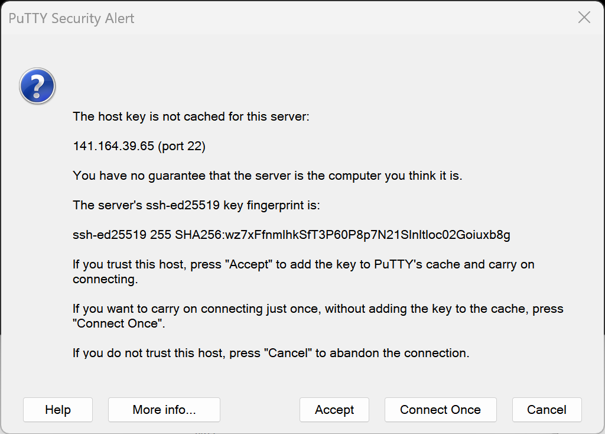Click the 'server's ssh-ed25519 key fingerprint is' line
Image resolution: width=605 pixels, height=434 pixels.
click(x=196, y=205)
